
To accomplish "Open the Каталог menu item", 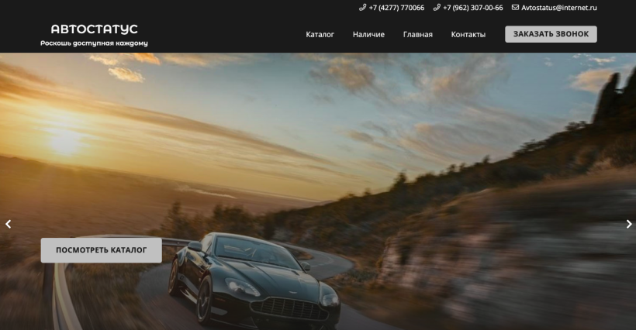I will click(320, 34).
